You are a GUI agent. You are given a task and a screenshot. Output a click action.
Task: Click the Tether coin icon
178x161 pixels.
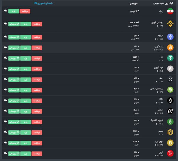click(170, 58)
